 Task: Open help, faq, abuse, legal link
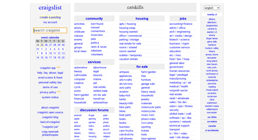click(x=50, y=73)
